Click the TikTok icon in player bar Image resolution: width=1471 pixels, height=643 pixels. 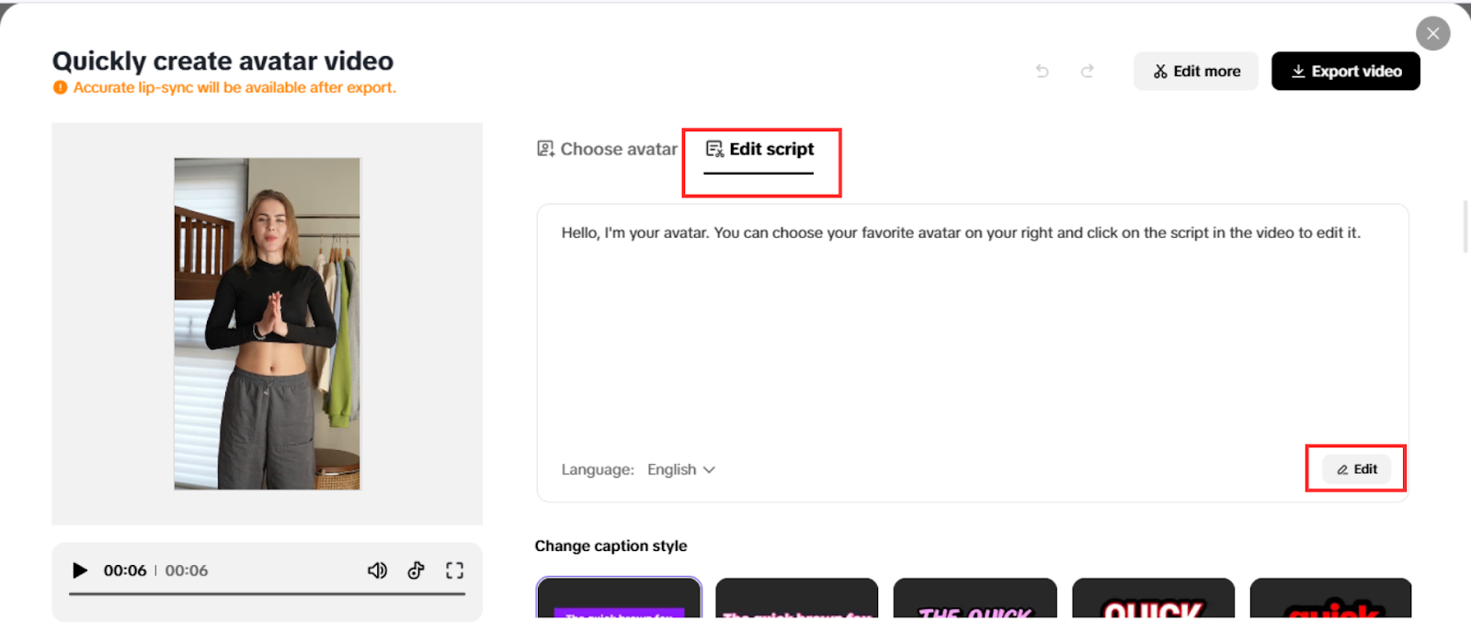pos(416,570)
